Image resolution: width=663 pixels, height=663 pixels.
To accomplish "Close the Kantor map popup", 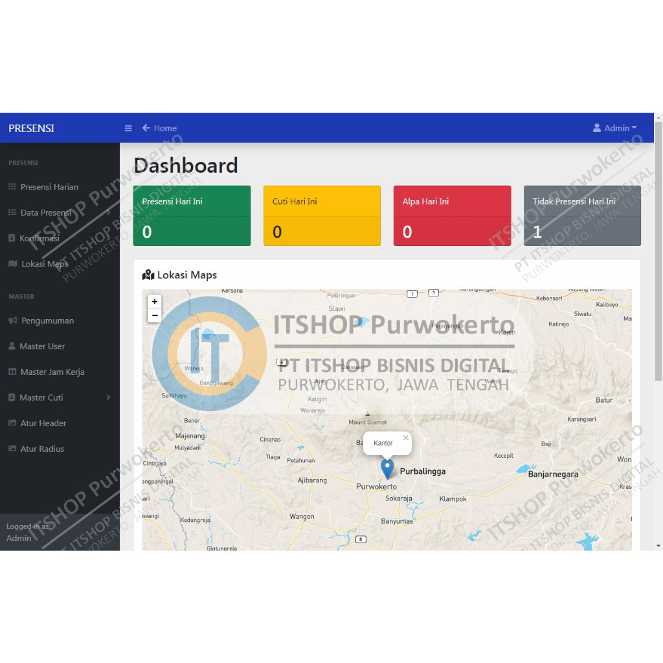I will tap(405, 437).
